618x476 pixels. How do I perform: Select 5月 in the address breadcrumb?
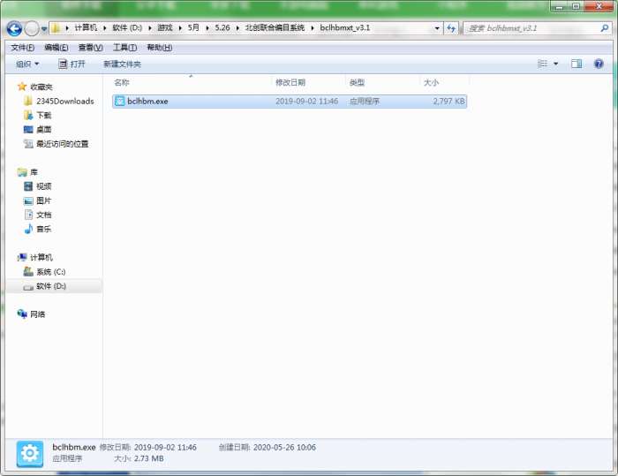point(193,27)
